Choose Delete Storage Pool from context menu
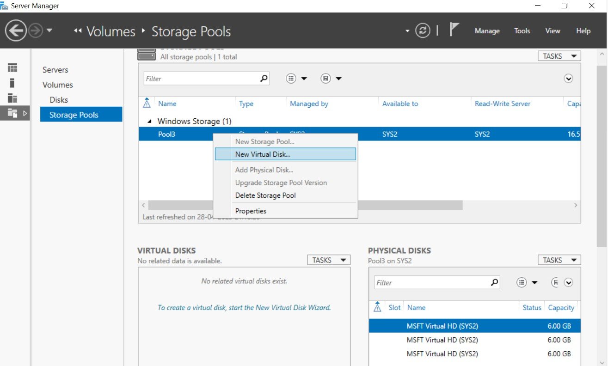 point(285,195)
